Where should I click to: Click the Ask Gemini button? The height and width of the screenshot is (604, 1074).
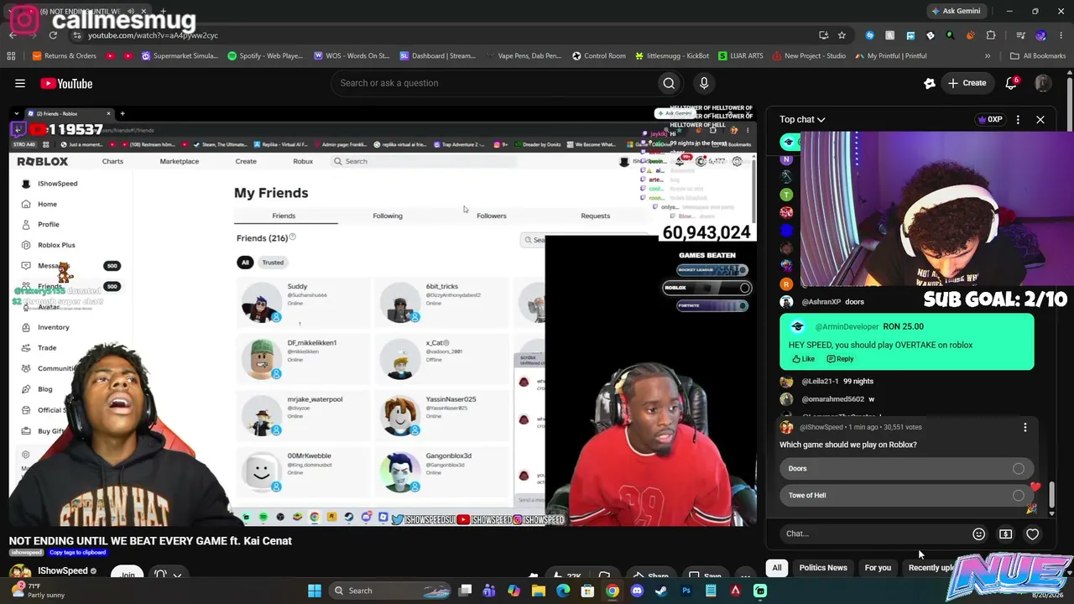point(955,11)
